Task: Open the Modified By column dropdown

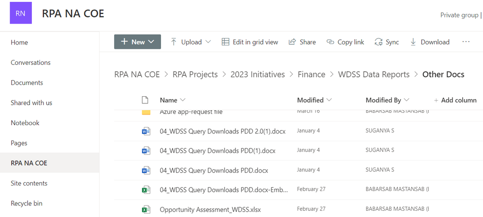Action: coord(406,100)
